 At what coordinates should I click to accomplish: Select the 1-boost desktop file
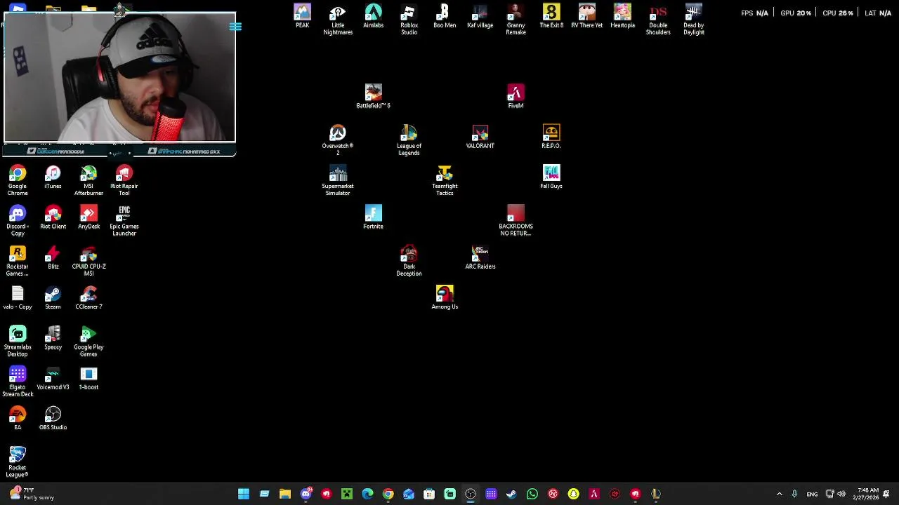pos(88,378)
